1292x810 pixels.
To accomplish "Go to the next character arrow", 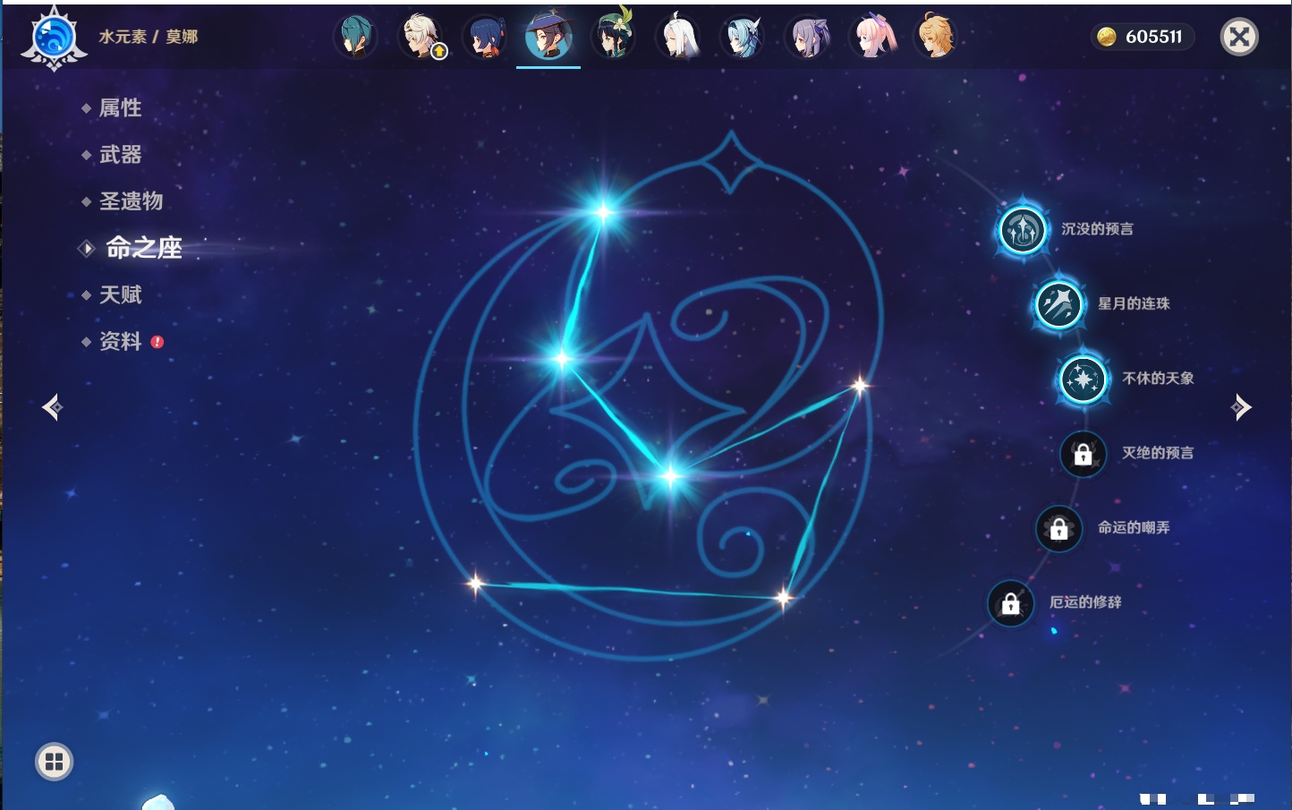I will point(1241,407).
